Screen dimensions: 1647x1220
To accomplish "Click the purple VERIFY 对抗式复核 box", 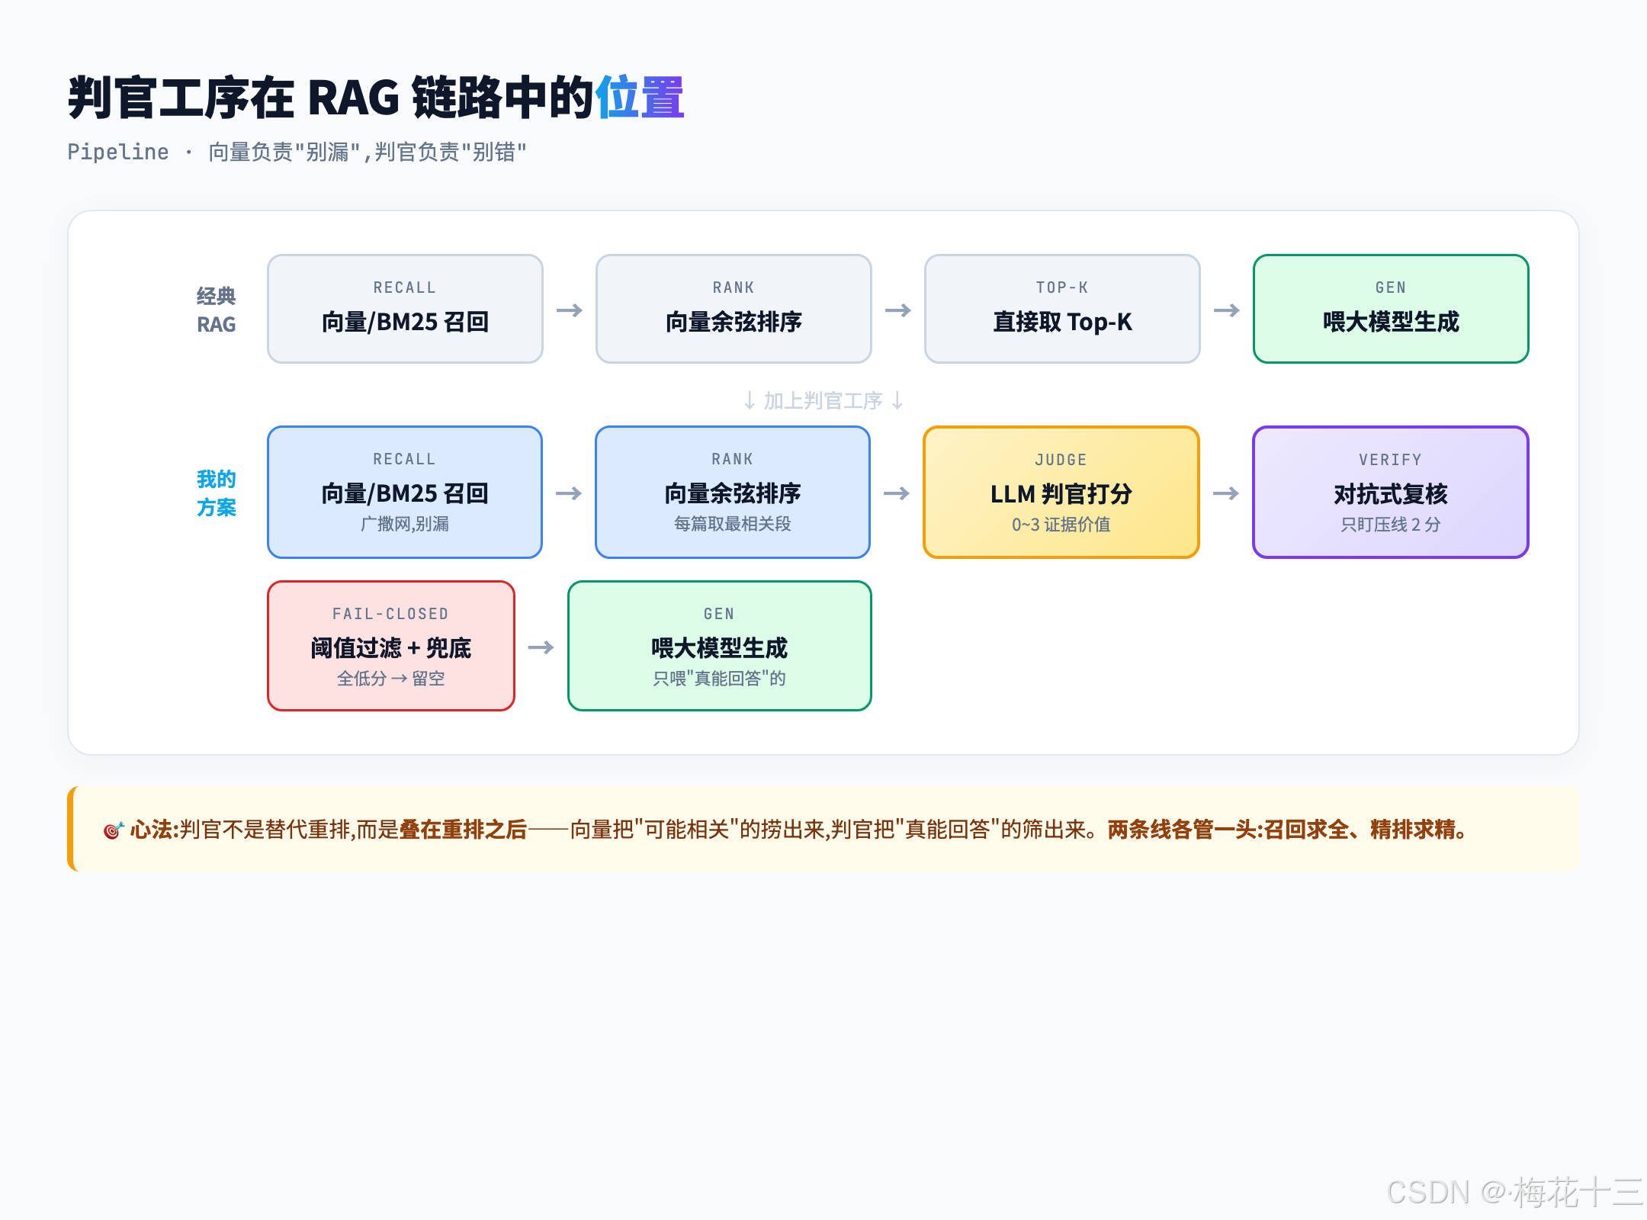I will 1391,492.
